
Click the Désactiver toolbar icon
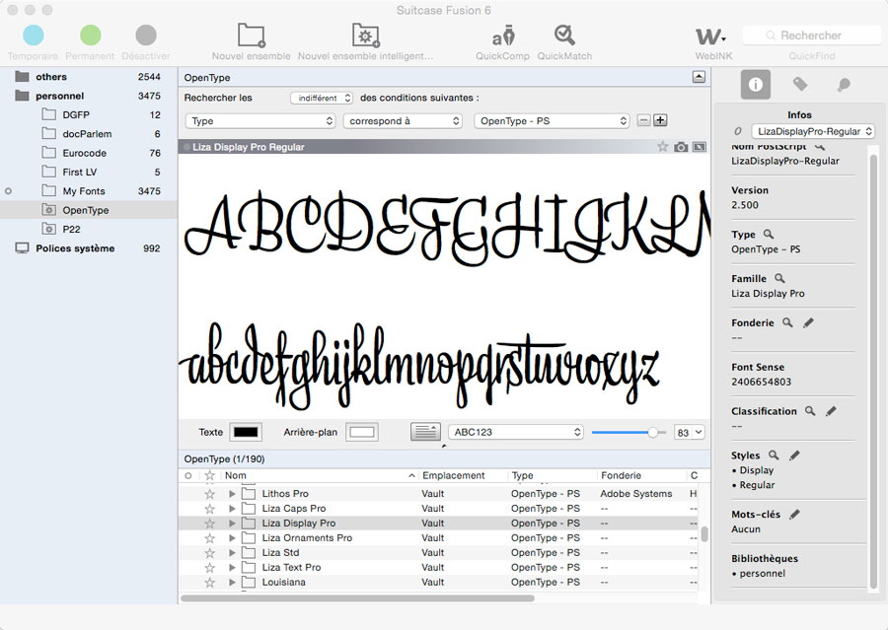pos(146,35)
